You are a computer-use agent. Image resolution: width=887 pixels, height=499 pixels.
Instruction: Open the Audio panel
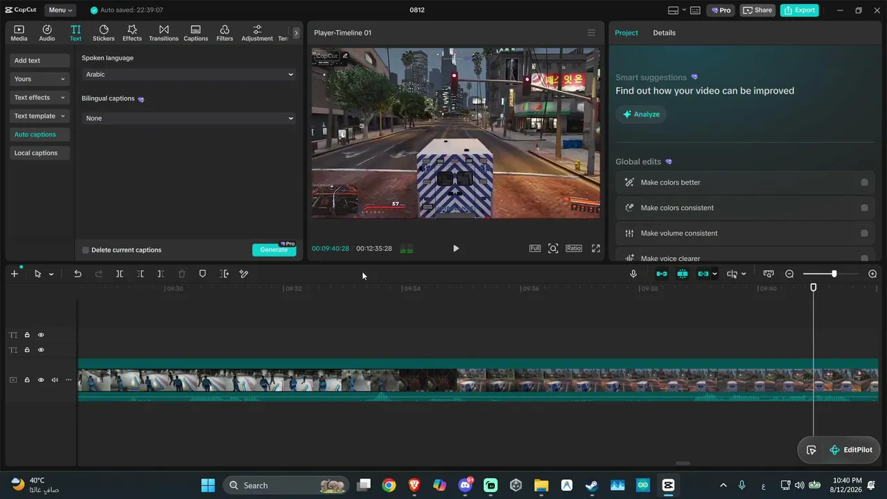pos(47,33)
